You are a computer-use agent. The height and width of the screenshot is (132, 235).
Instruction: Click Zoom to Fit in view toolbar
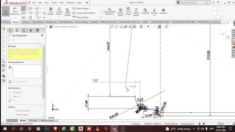click(x=112, y=27)
